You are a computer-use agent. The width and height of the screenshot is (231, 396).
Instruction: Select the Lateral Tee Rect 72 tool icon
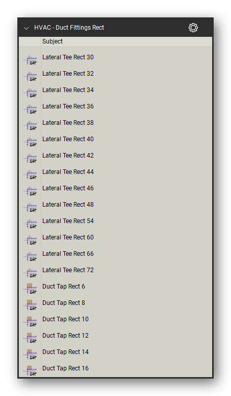[x=30, y=273]
